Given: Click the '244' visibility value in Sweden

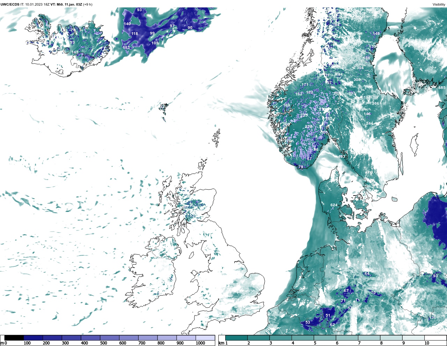Looking at the screenshot, I should [x=369, y=123].
